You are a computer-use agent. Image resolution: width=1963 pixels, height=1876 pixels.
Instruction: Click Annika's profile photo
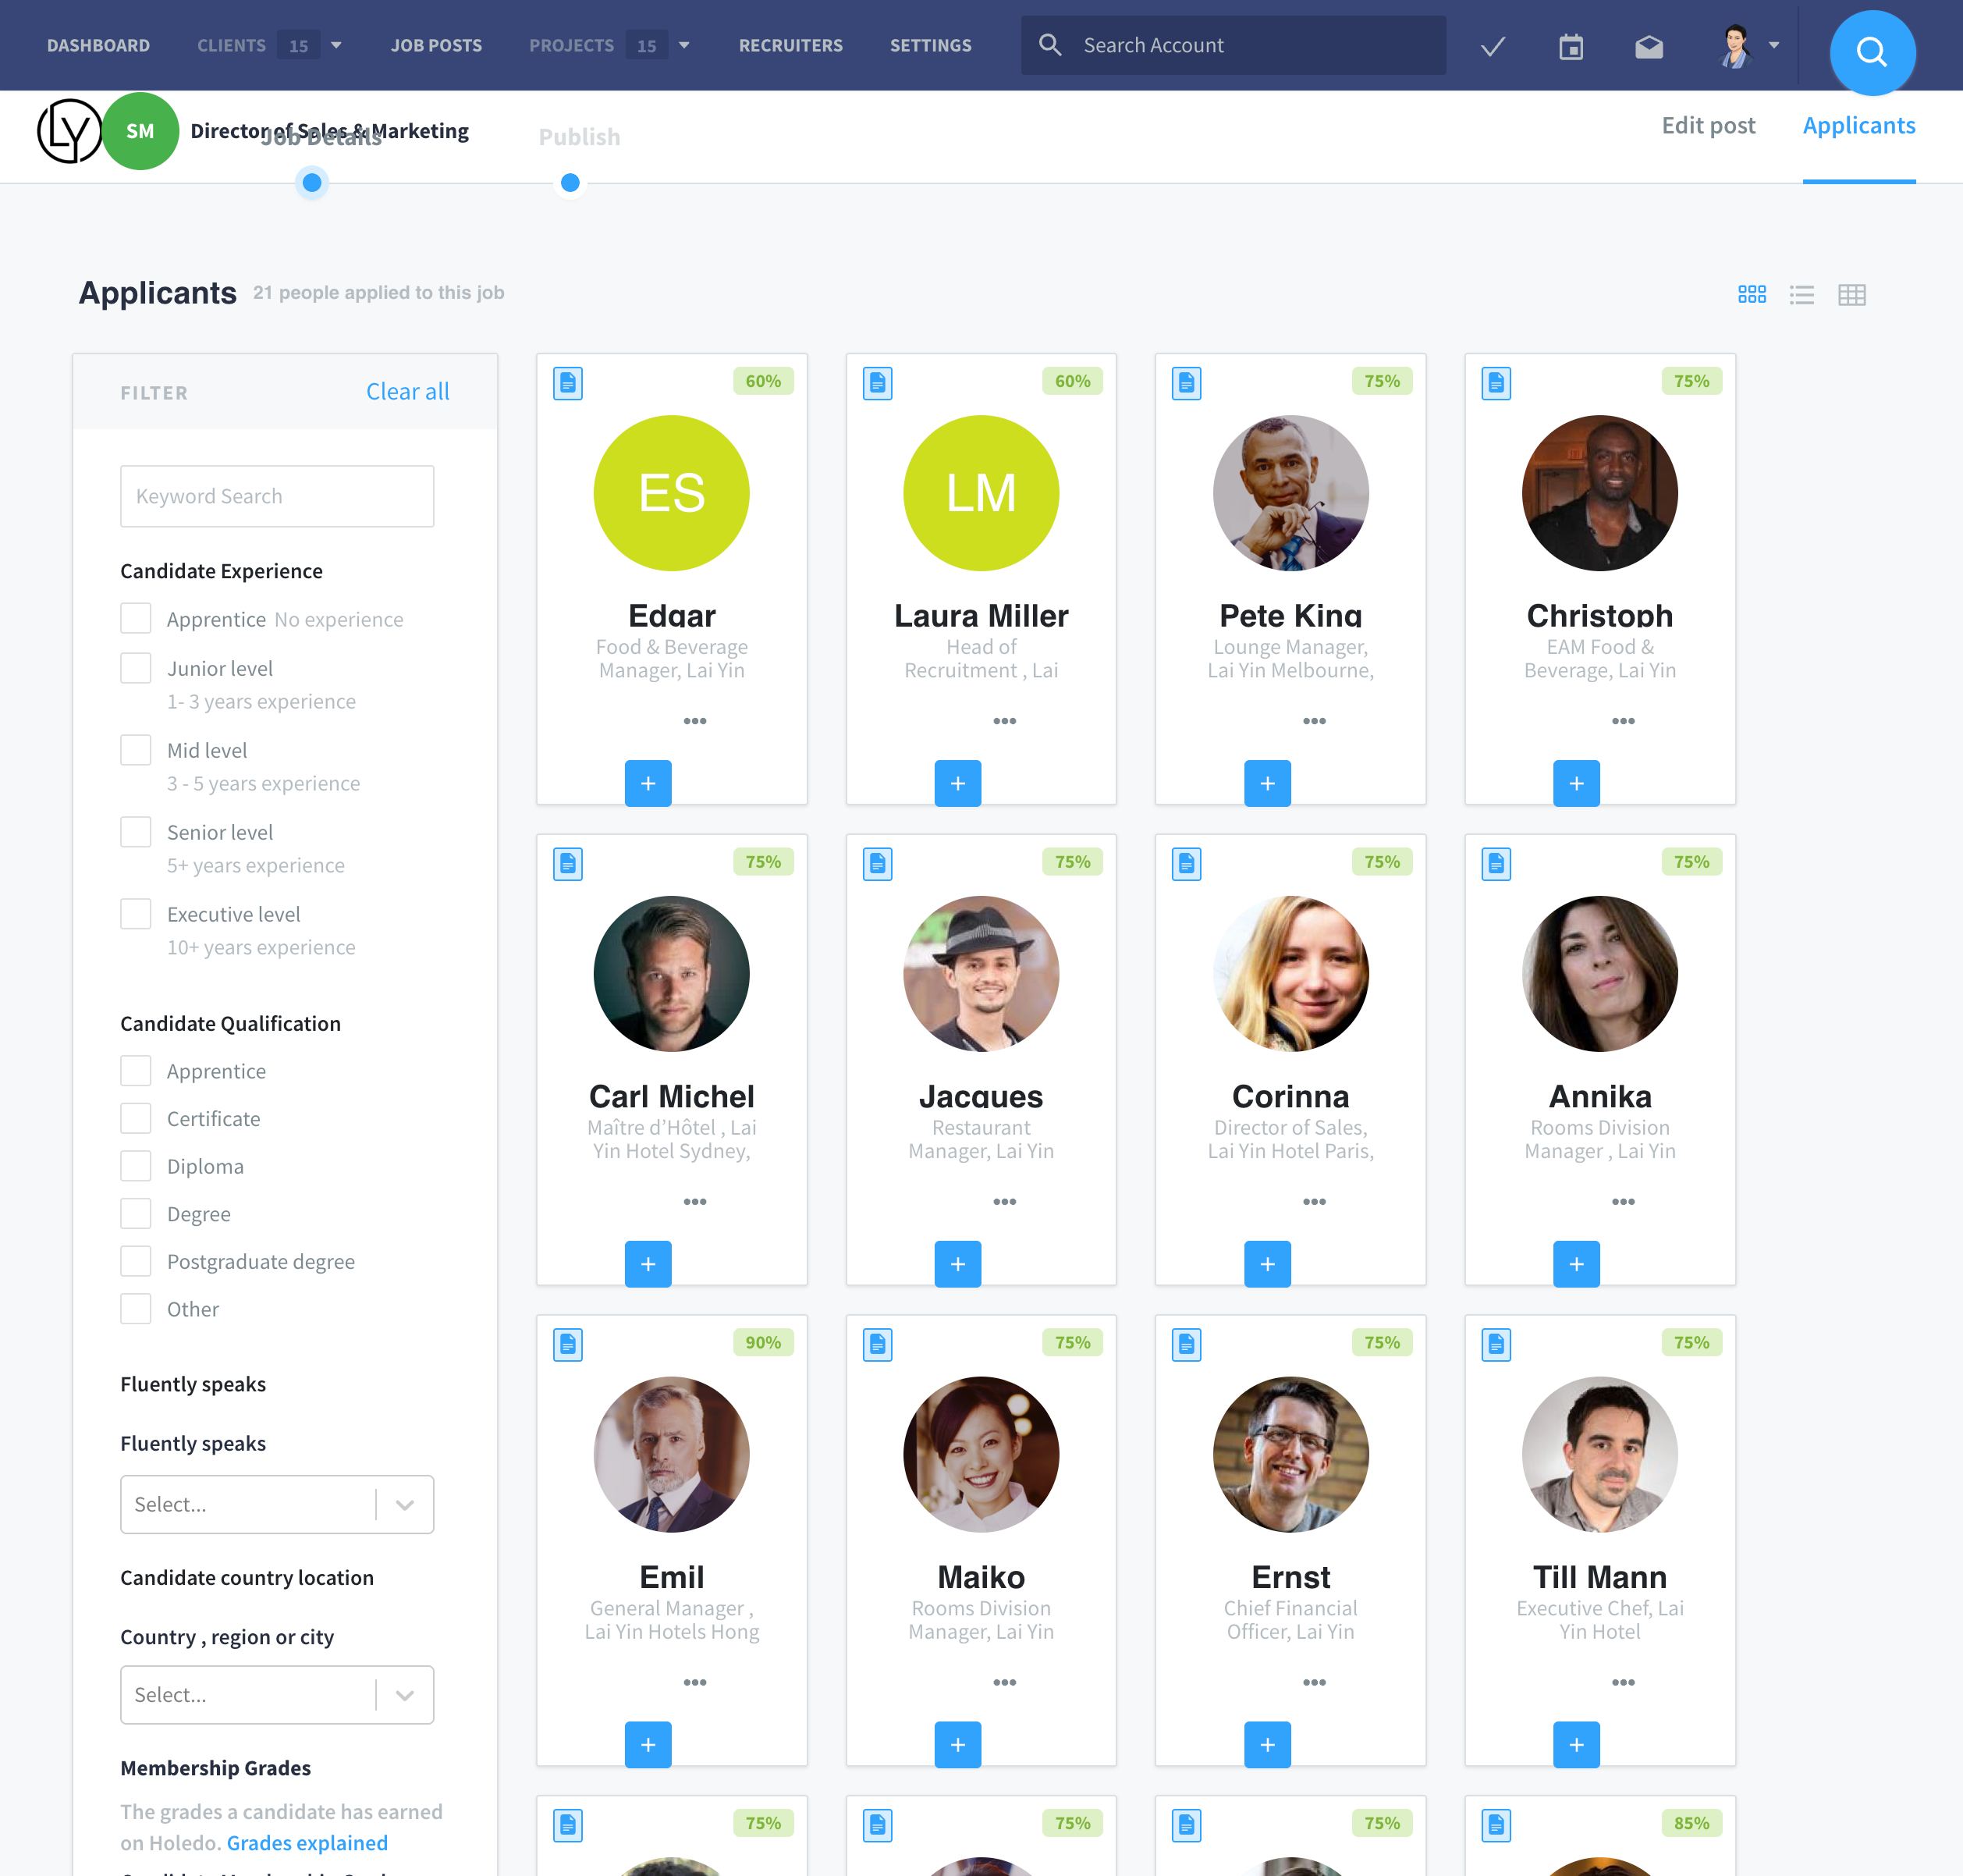coord(1599,974)
